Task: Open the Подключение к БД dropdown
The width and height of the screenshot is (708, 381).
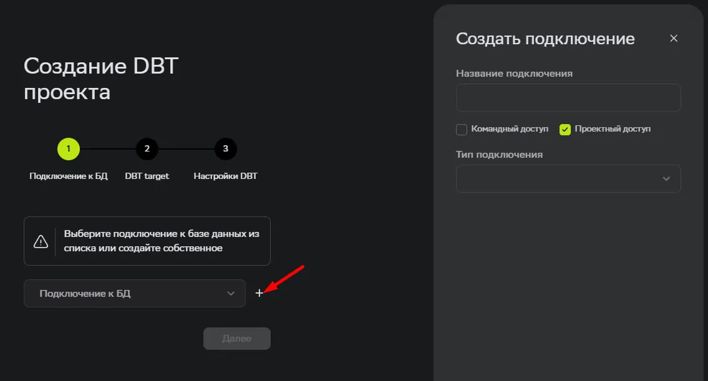Action: tap(134, 294)
